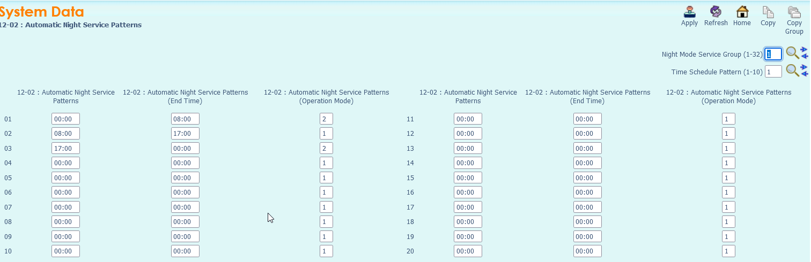
Task: Select row 13 operation mode field
Action: pos(728,148)
